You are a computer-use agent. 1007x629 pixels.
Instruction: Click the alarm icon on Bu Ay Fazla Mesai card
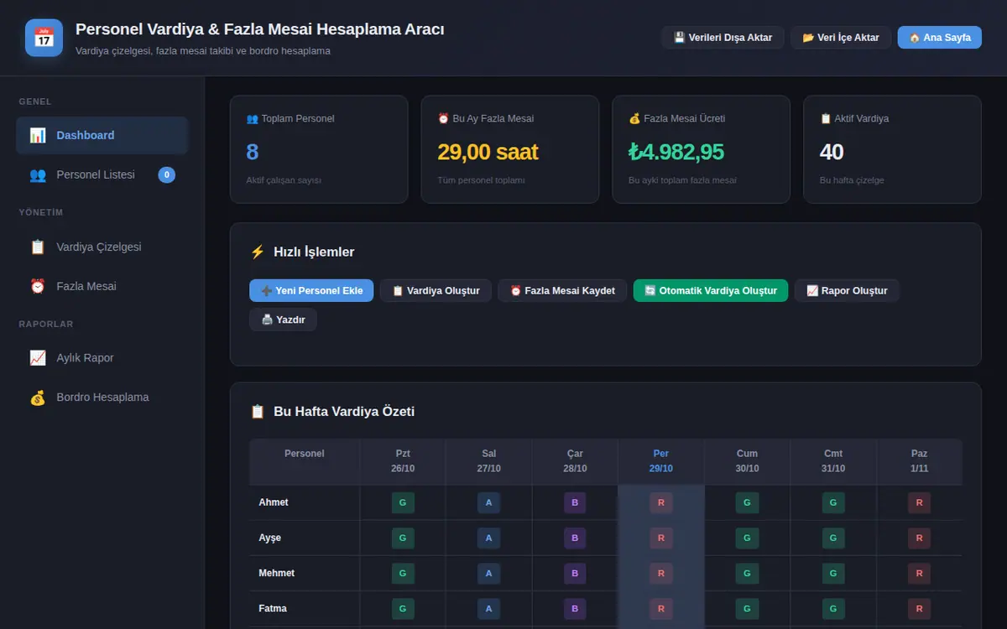click(443, 118)
